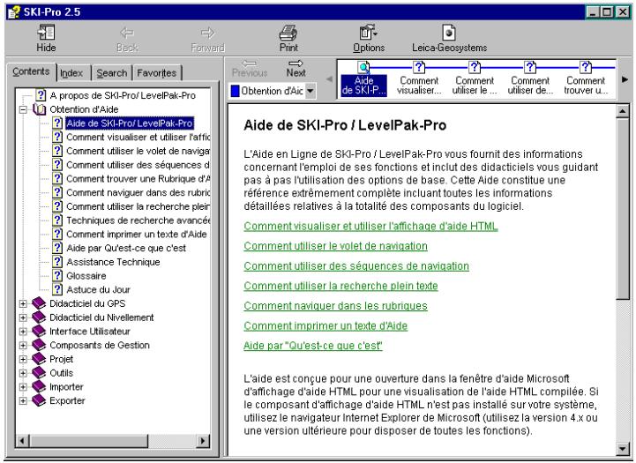Click book icon next to Exporter
This screenshot has width=636, height=463.
pyautogui.click(x=39, y=400)
